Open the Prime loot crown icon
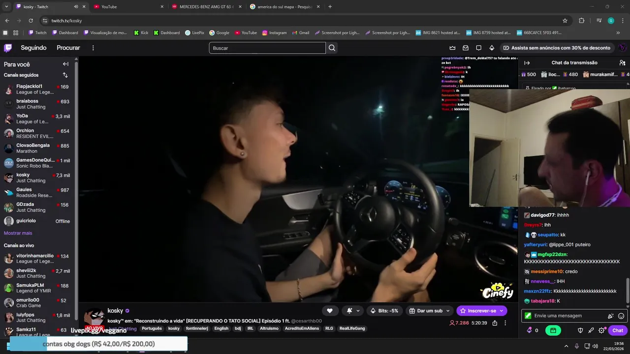Viewport: 630px width, 354px height. tap(452, 48)
